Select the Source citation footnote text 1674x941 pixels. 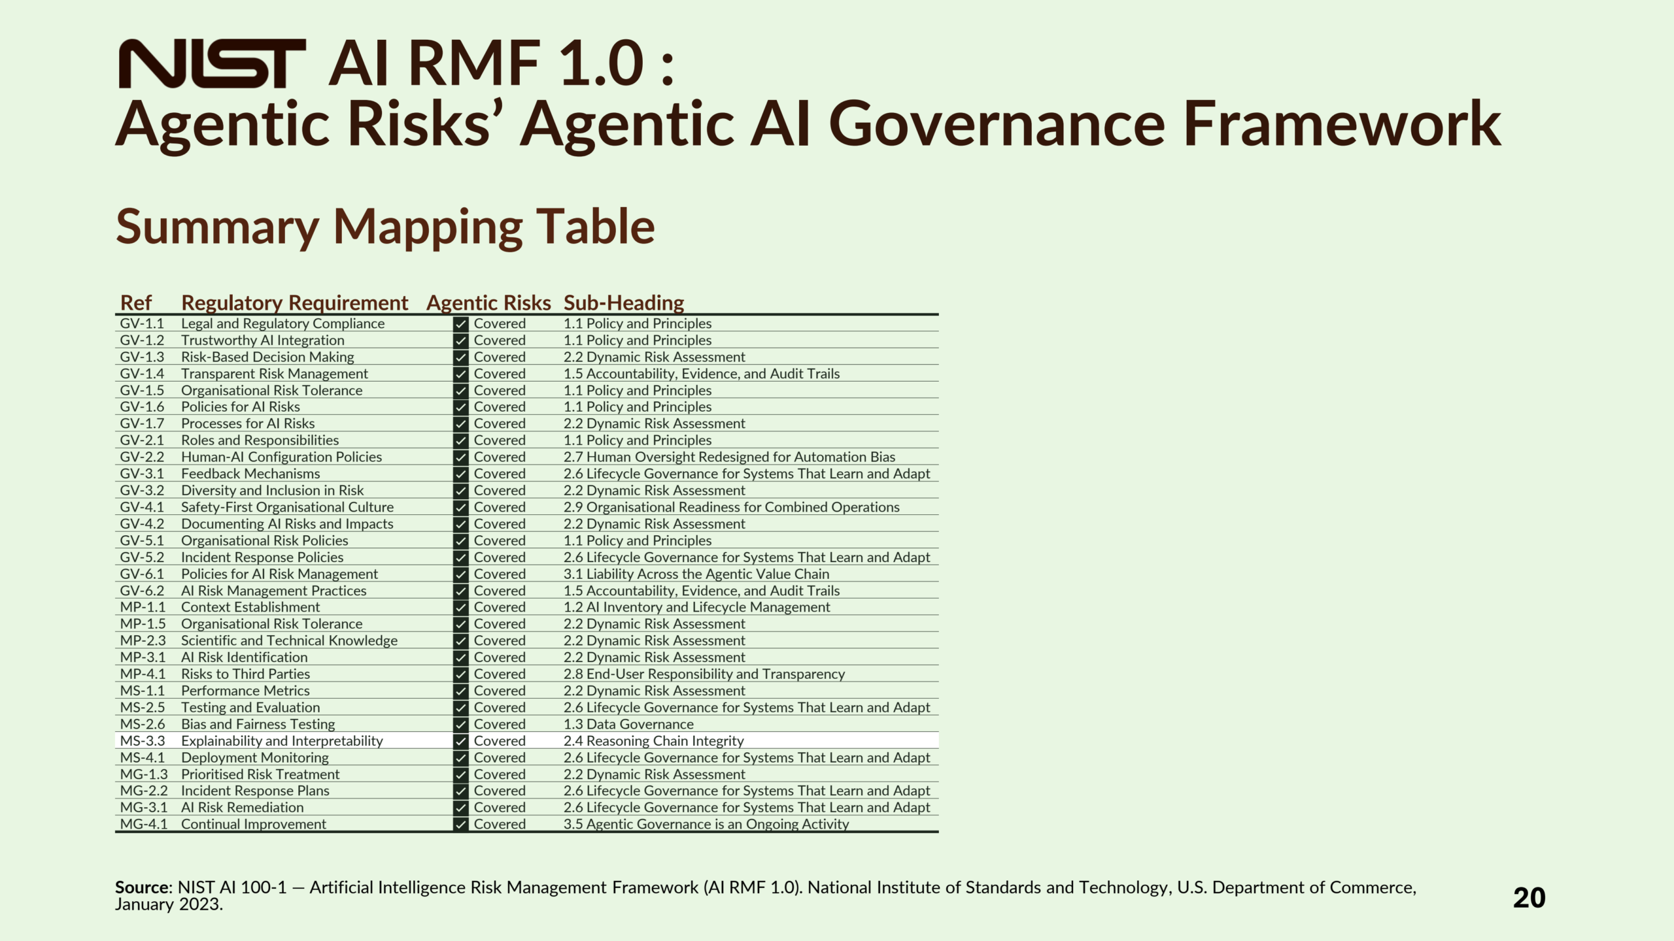[766, 896]
